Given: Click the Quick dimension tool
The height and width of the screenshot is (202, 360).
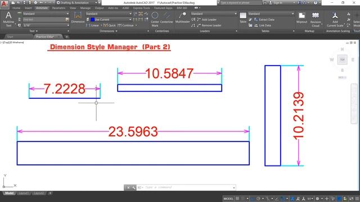Looking at the screenshot, I should click(110, 25).
